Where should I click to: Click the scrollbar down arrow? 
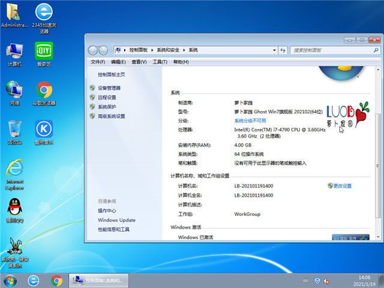tap(378, 236)
